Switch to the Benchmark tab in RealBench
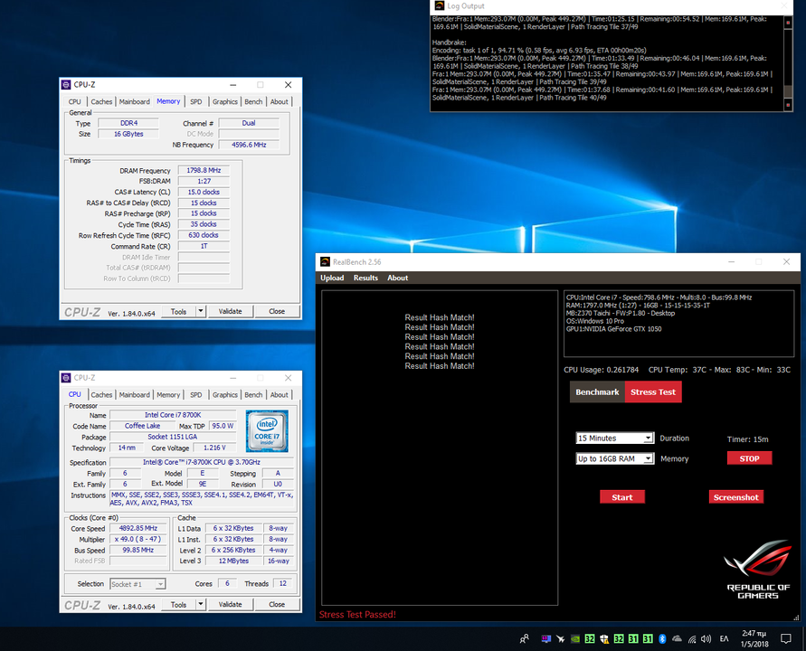 coord(597,392)
